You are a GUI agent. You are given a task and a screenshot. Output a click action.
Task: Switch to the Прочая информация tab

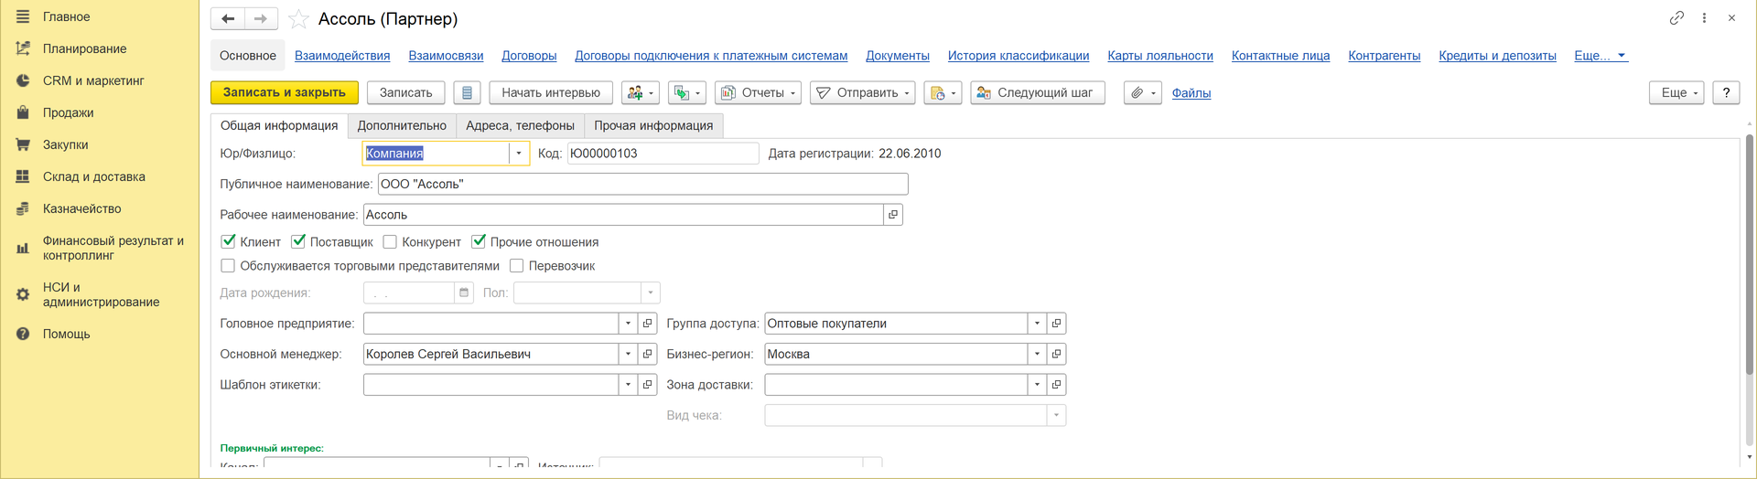(x=653, y=125)
